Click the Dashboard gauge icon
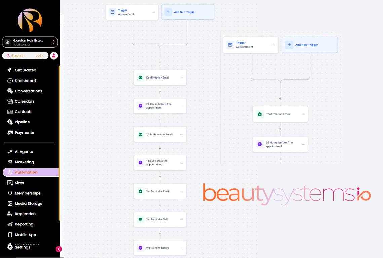 coord(10,81)
